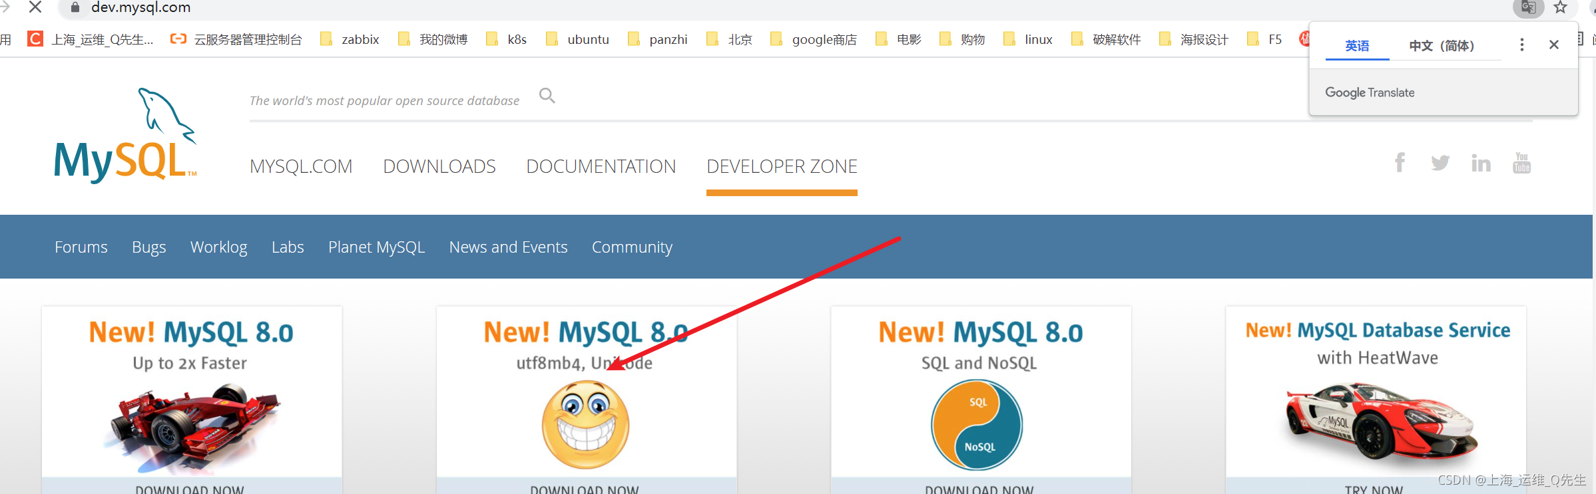This screenshot has height=494, width=1596.
Task: Go to the DOCUMENTATION nav tab
Action: click(601, 166)
